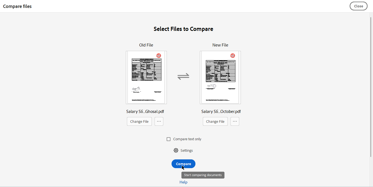Viewport: 373px width, 187px height.
Task: Open the Settings gear icon
Action: (x=176, y=150)
